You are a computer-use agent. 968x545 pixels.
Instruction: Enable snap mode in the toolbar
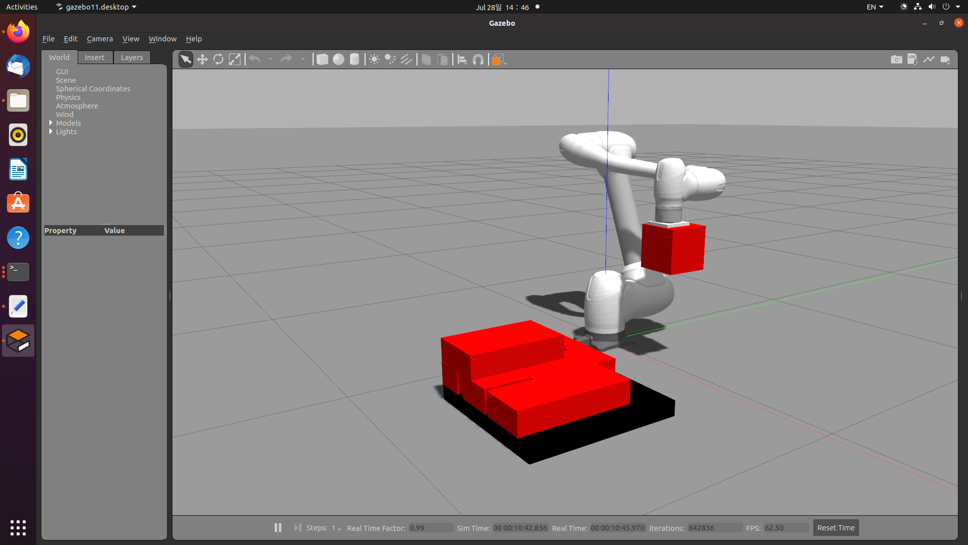478,59
